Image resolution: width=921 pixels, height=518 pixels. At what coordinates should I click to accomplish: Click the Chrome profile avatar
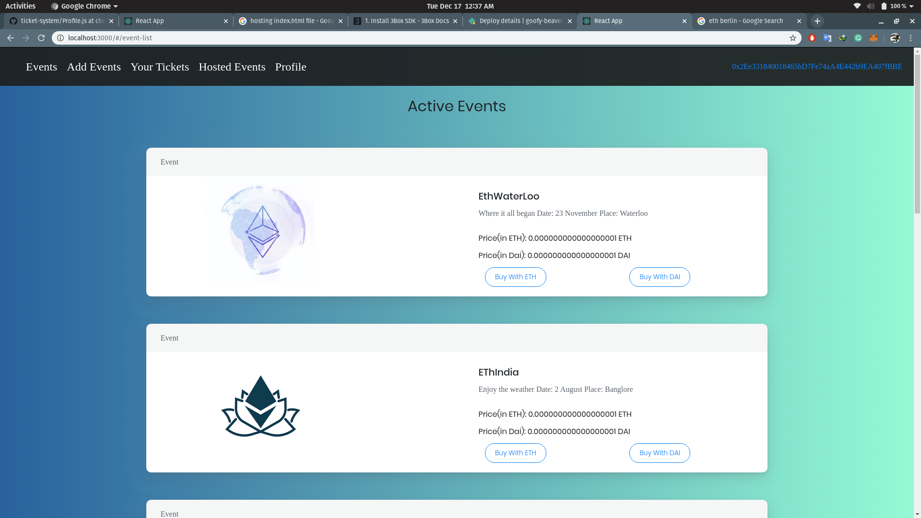895,38
